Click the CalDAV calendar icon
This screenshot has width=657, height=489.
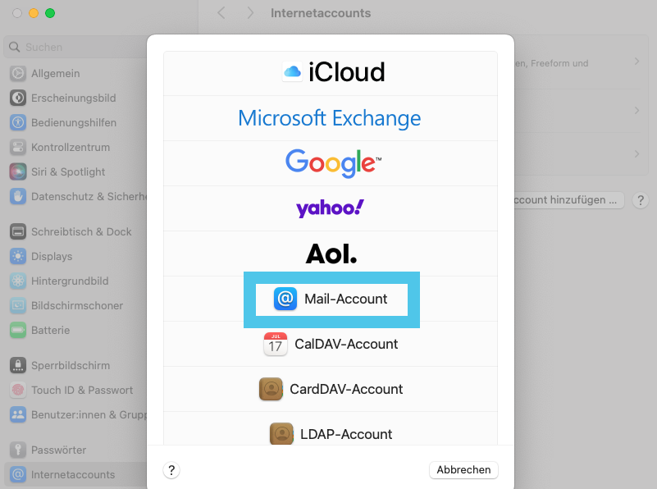[276, 344]
